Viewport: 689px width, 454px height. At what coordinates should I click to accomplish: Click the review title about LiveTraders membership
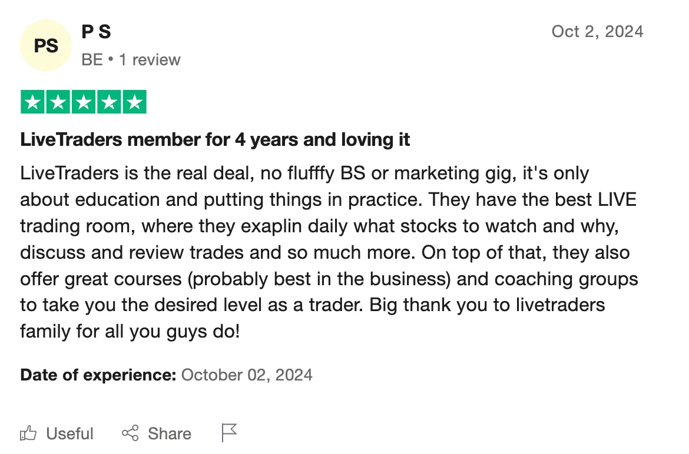click(x=215, y=139)
